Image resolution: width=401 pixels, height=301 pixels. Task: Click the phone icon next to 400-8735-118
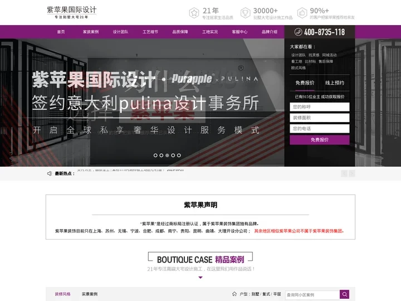(x=298, y=32)
